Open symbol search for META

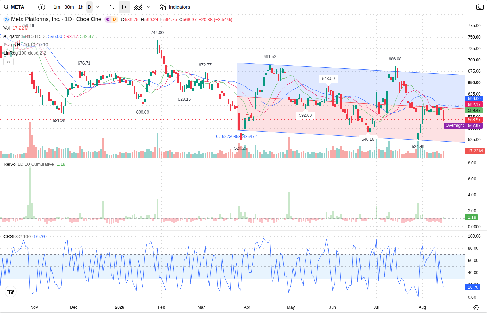[x=14, y=7]
